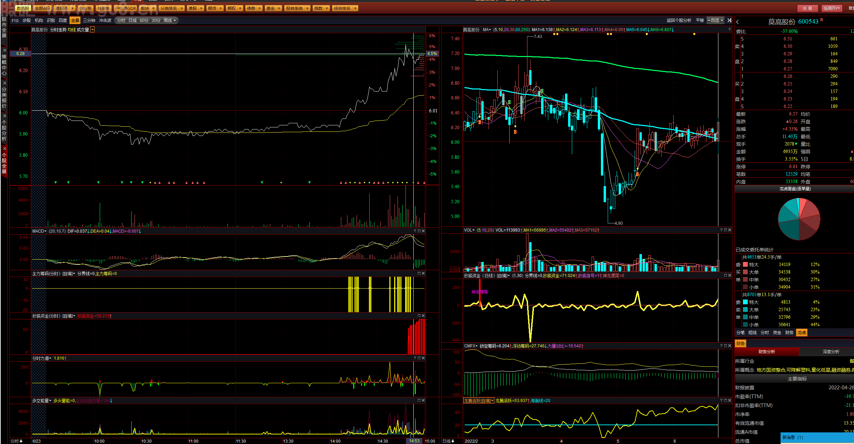Close the CMFX indicator panel

coord(730,346)
